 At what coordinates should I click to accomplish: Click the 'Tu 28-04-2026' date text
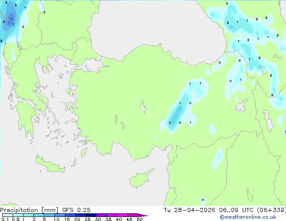click(189, 210)
